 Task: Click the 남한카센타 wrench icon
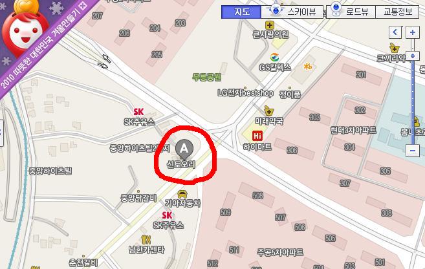146,239
